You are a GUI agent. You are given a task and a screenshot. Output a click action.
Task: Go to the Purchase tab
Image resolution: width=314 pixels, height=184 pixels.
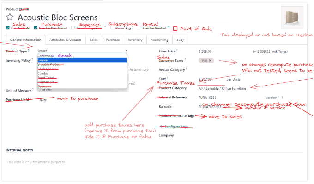[113, 40]
